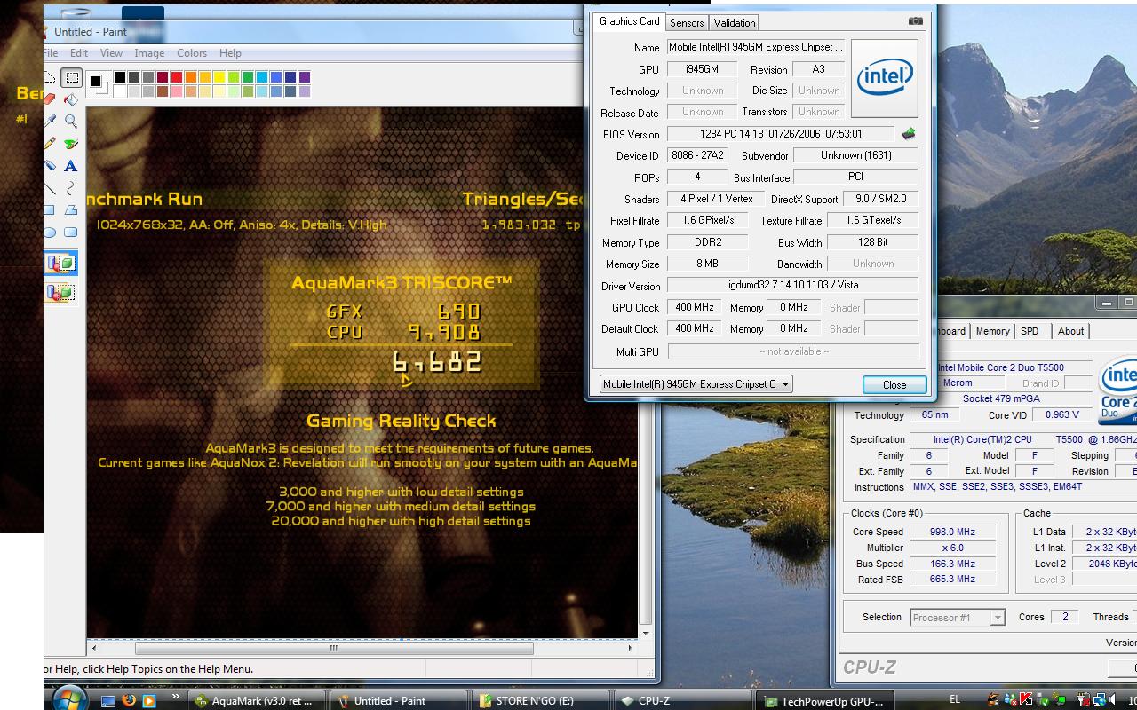The width and height of the screenshot is (1137, 710).
Task: Pick the brown color in Paint palette
Action: [x=163, y=91]
